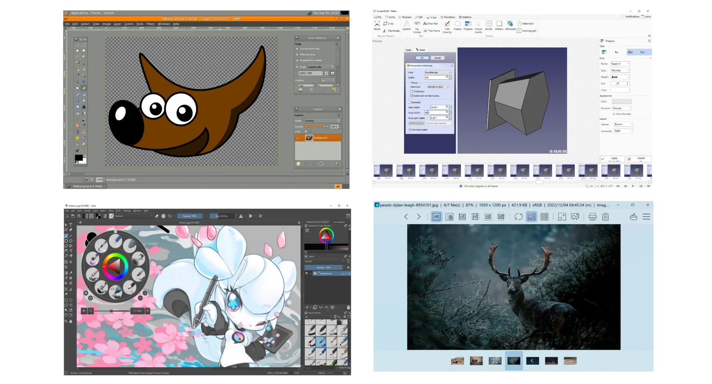This screenshot has width=712, height=384.
Task: Open Font Style 'Normal' dropdown in ScreenToGif
Action: 620,70
